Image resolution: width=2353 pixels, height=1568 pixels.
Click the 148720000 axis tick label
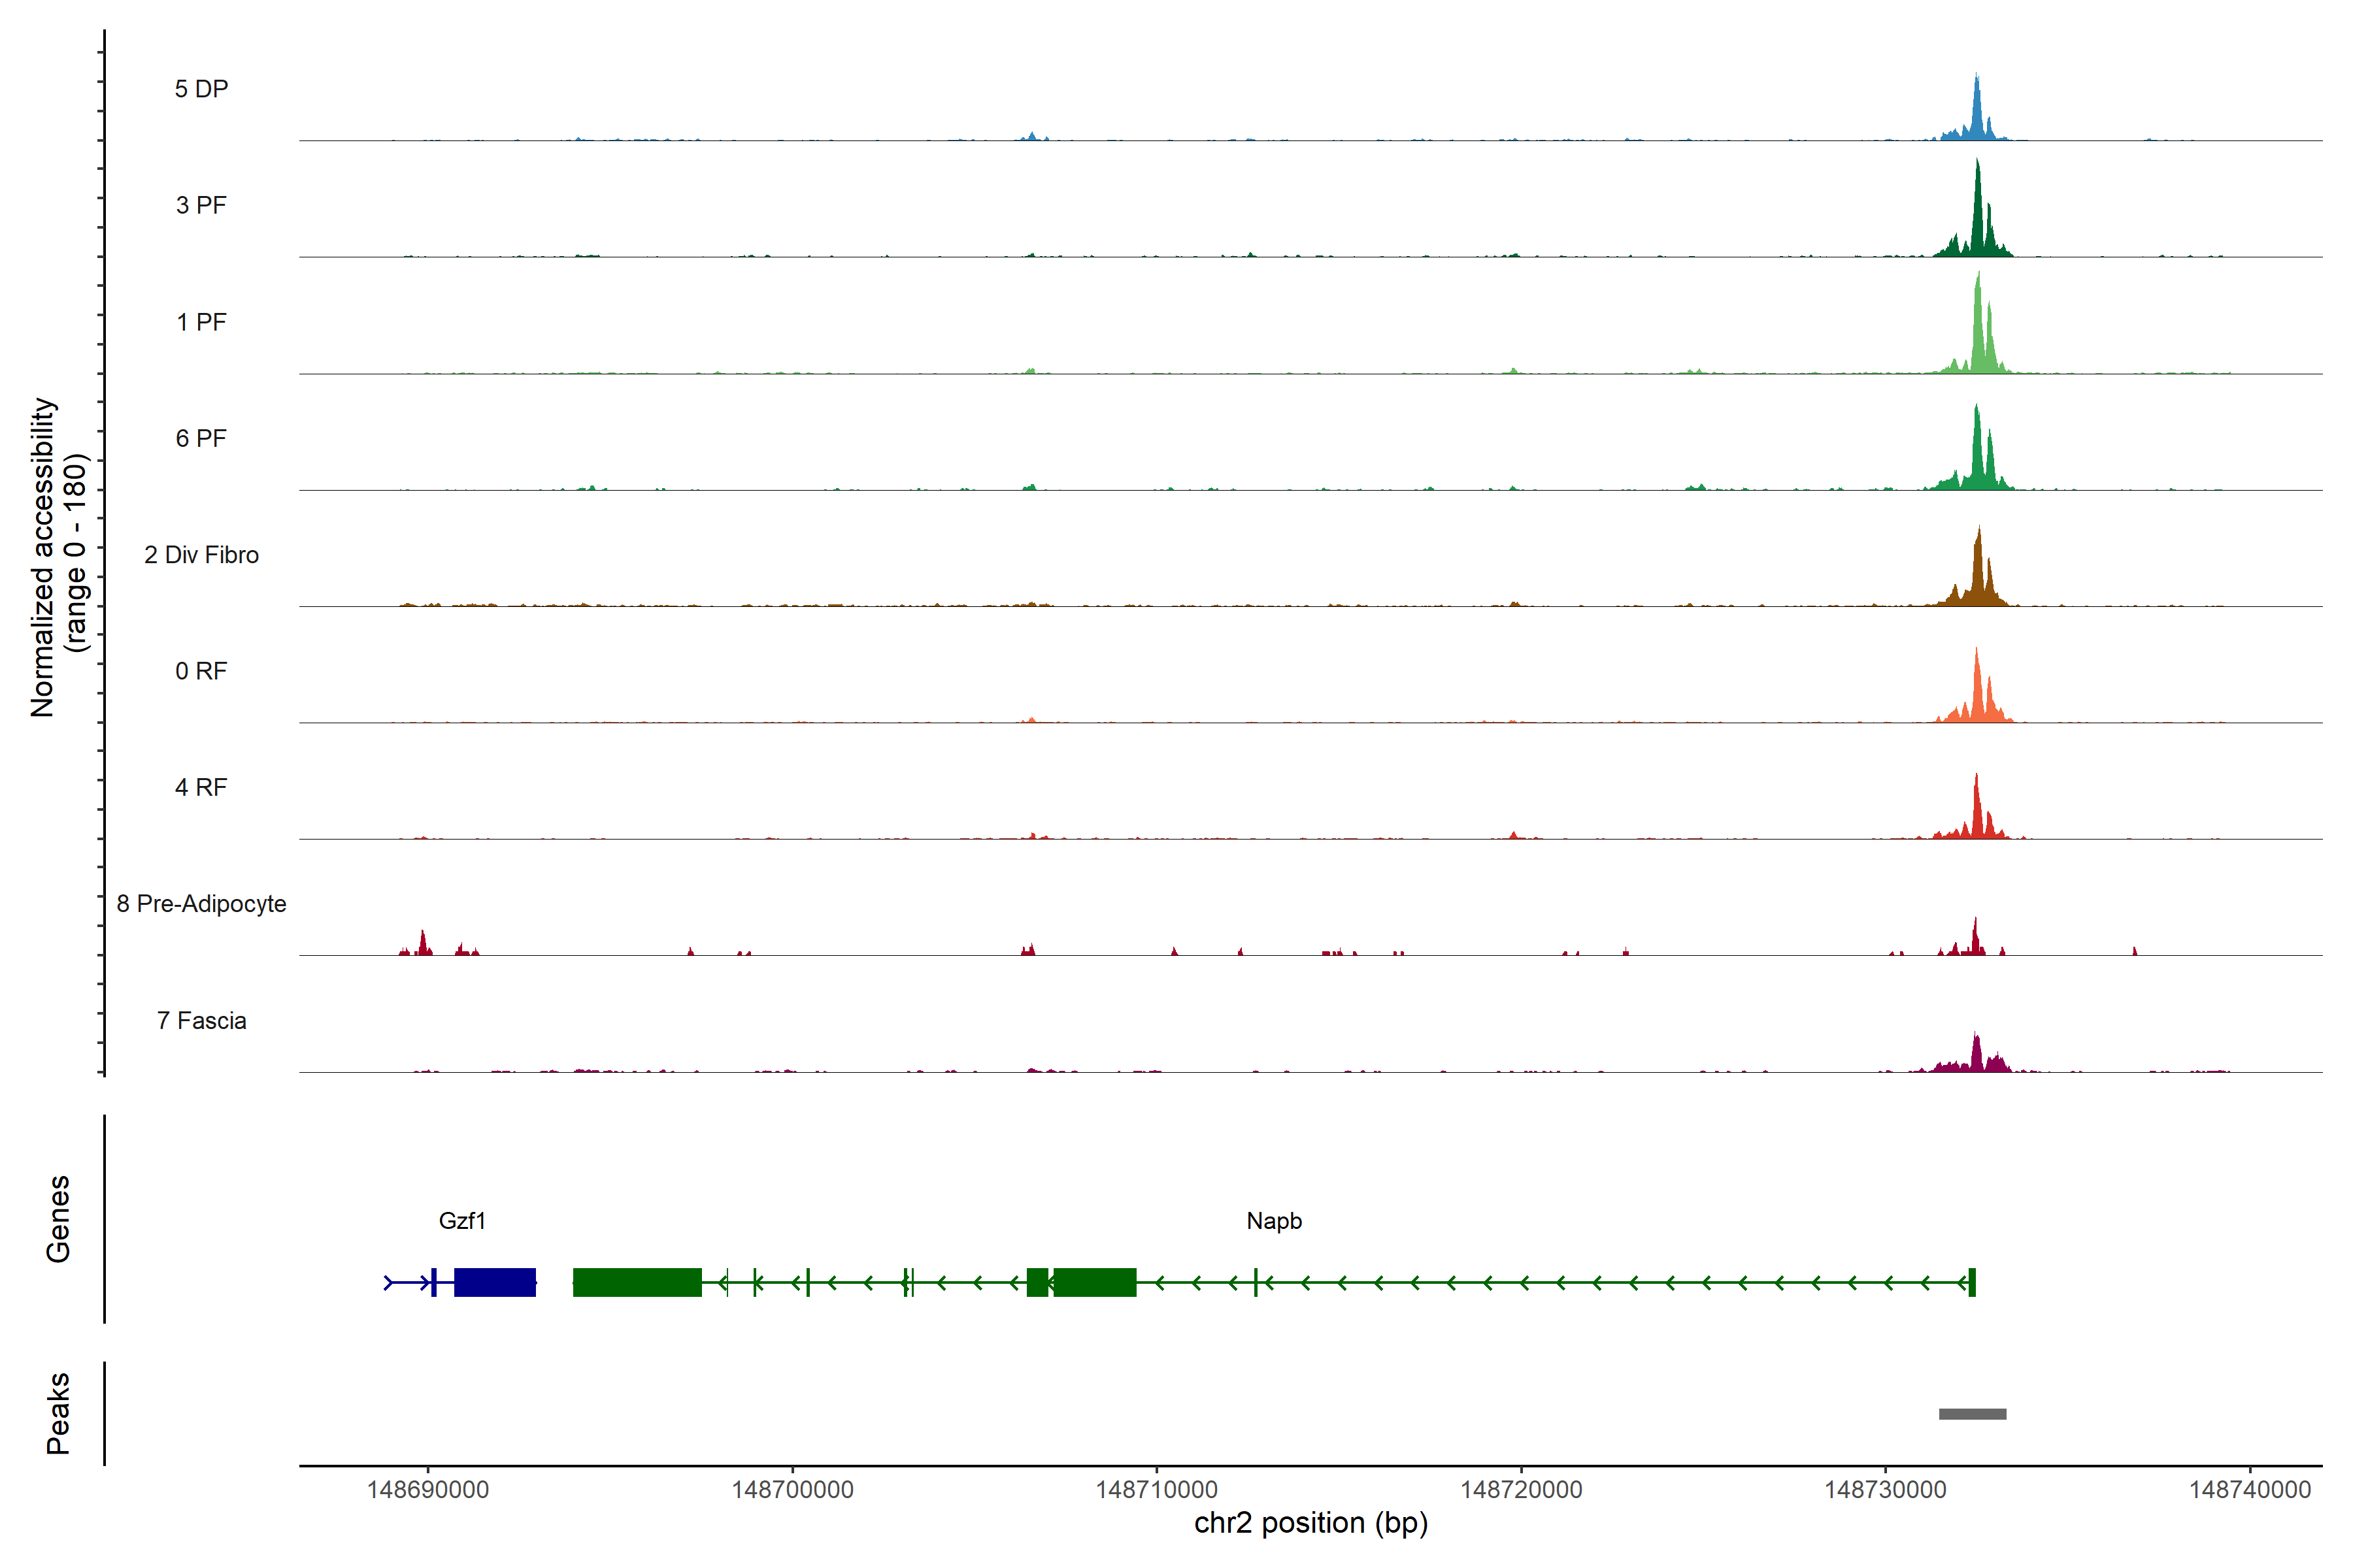[1521, 1489]
